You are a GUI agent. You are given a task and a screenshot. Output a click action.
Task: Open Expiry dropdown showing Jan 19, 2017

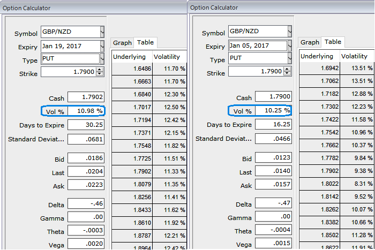102,46
